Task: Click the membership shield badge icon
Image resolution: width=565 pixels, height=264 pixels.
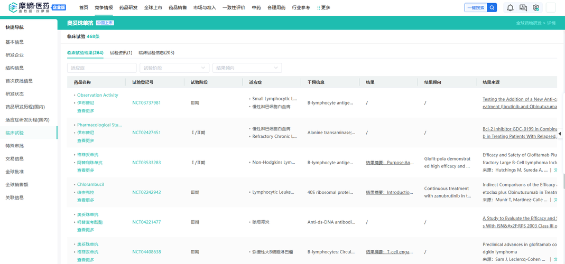Action: (x=536, y=8)
